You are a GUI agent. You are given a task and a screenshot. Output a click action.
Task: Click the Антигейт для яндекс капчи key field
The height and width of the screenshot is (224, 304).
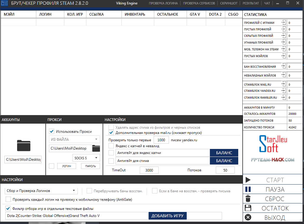coord(163,153)
